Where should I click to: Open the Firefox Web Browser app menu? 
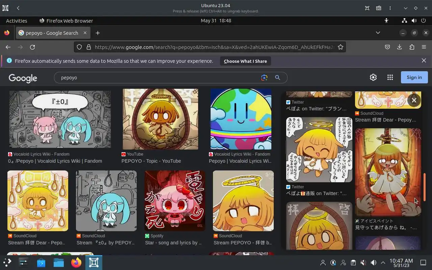(66, 21)
